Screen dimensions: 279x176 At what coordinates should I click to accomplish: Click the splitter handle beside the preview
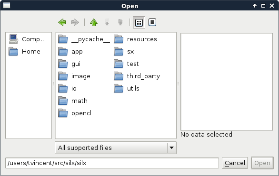click(178, 84)
